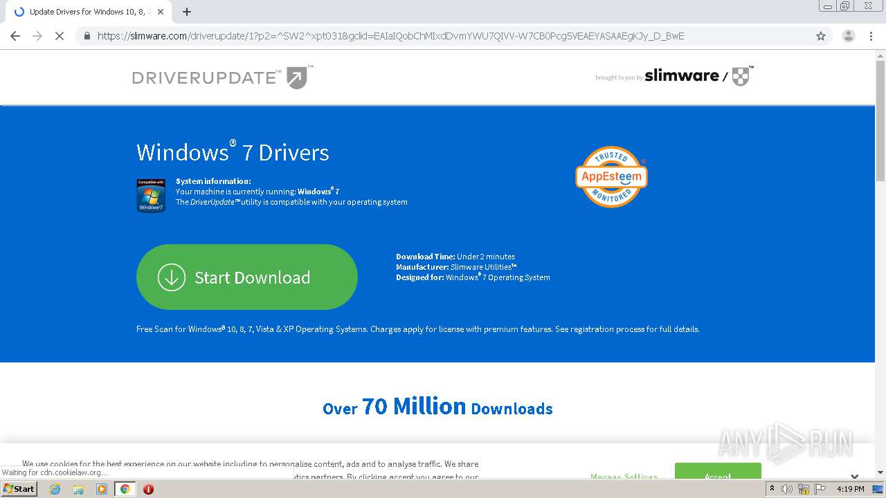Viewport: 886px width, 498px height.
Task: Click the browser forward arrow
Action: point(37,36)
